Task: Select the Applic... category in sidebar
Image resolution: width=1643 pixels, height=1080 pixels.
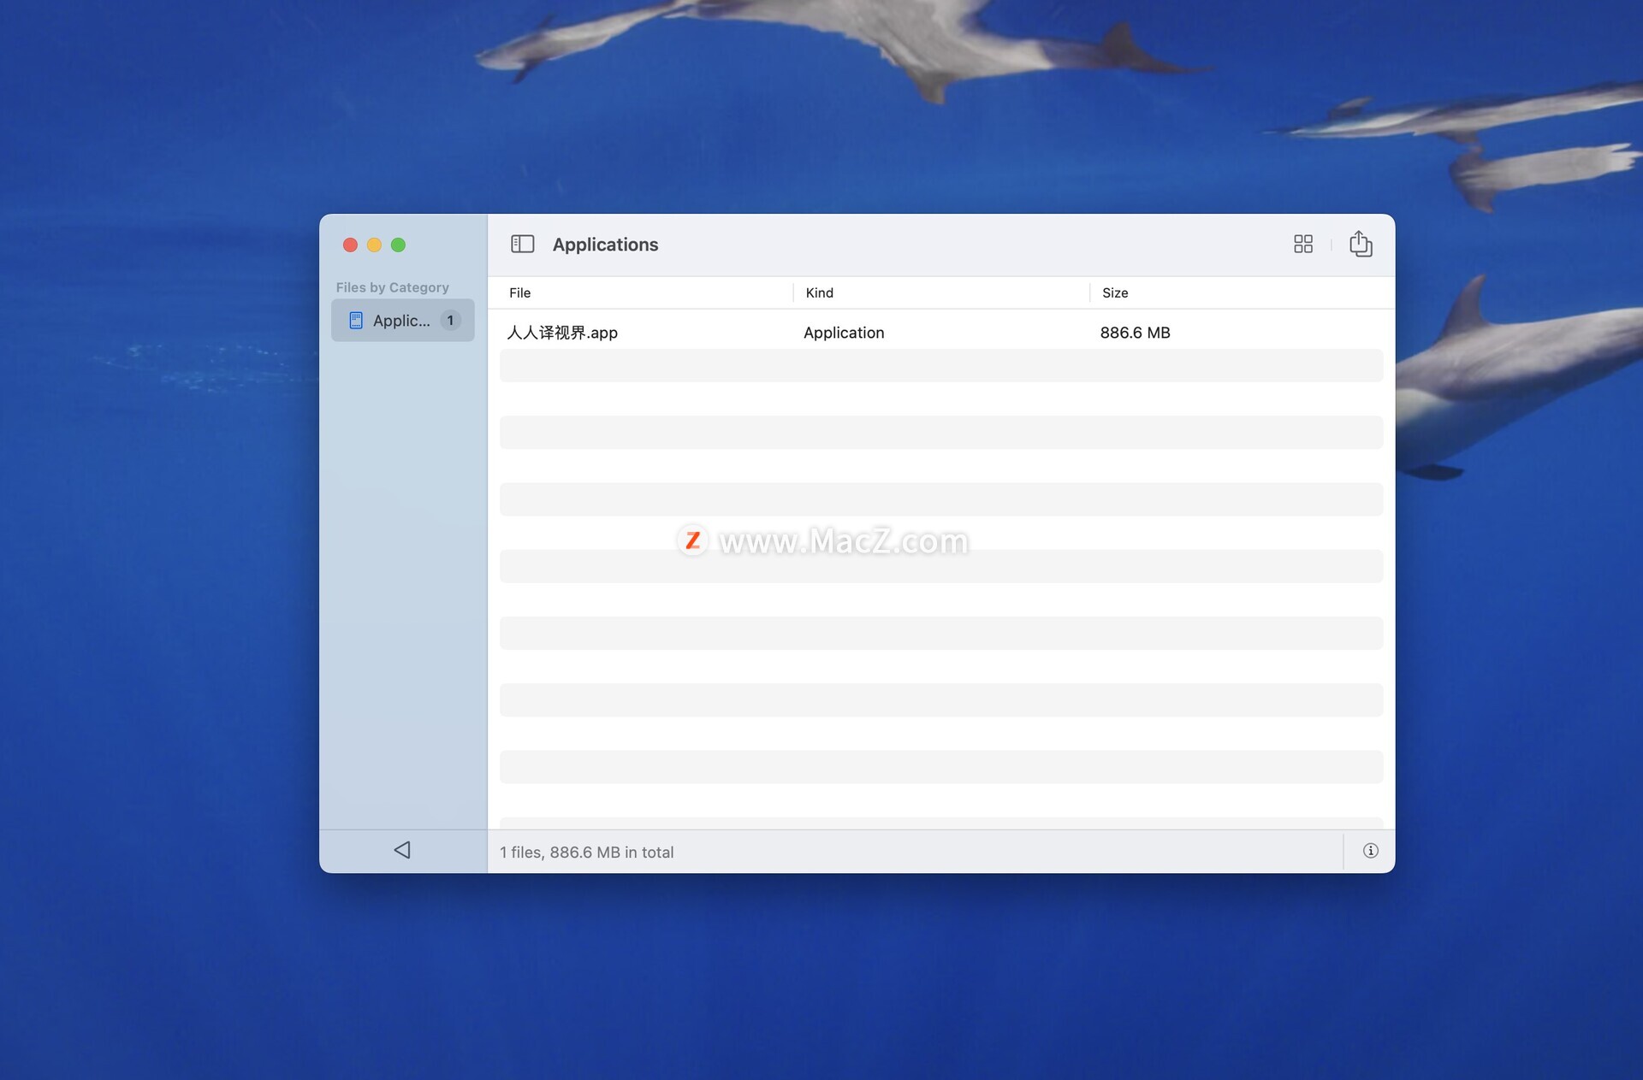Action: [403, 321]
